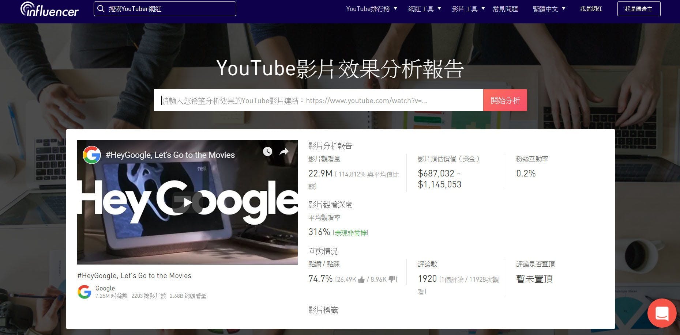Click the 7.25M 粉絲數 subscriber stat
680x335 pixels.
tap(112, 296)
